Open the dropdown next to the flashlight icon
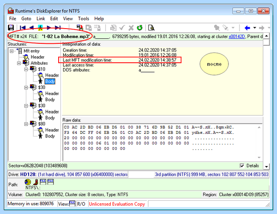Screen dimensions: 277x214 233,28
